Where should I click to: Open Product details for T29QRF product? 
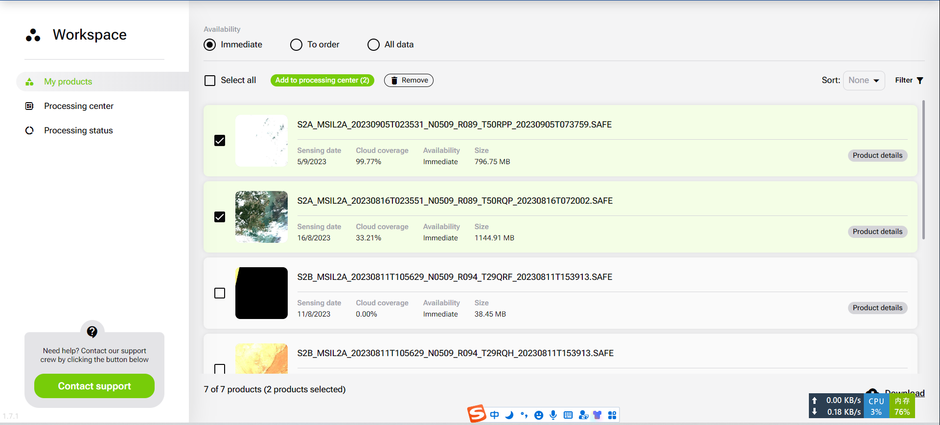[x=877, y=308]
